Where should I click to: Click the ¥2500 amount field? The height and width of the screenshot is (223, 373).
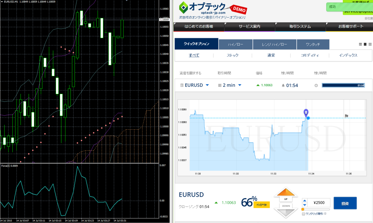pos(319,203)
